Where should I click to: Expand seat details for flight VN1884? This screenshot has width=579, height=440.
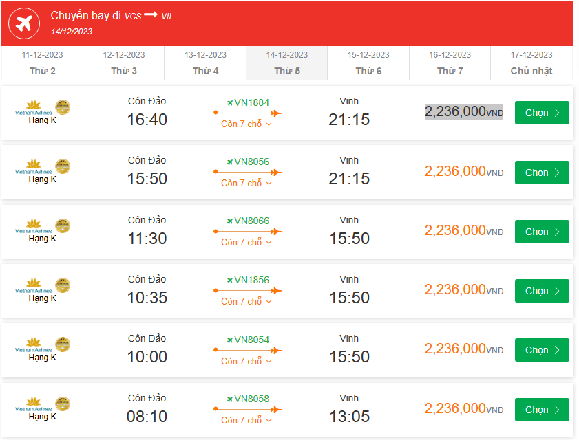pos(246,124)
